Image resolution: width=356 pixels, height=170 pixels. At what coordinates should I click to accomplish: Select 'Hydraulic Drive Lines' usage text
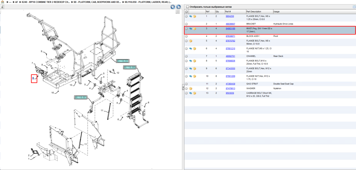pyautogui.click(x=284, y=24)
